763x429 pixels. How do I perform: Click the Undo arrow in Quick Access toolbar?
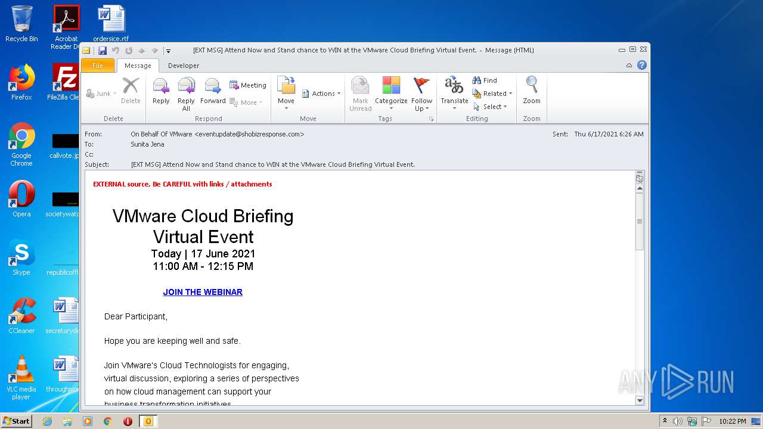pos(116,51)
